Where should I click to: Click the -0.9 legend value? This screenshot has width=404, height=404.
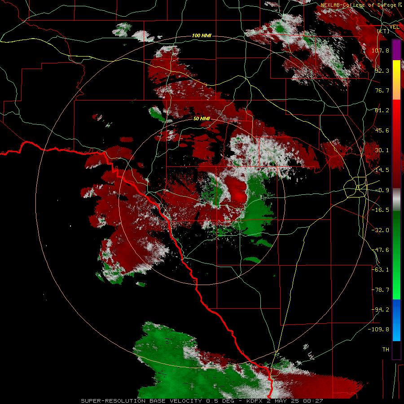(382, 190)
